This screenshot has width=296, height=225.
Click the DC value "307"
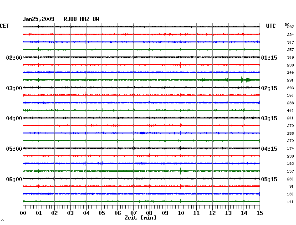(291, 42)
